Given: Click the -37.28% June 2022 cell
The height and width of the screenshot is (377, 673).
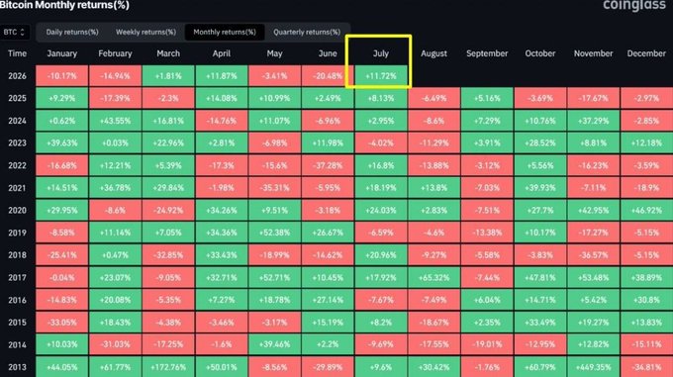Looking at the screenshot, I should coord(328,165).
